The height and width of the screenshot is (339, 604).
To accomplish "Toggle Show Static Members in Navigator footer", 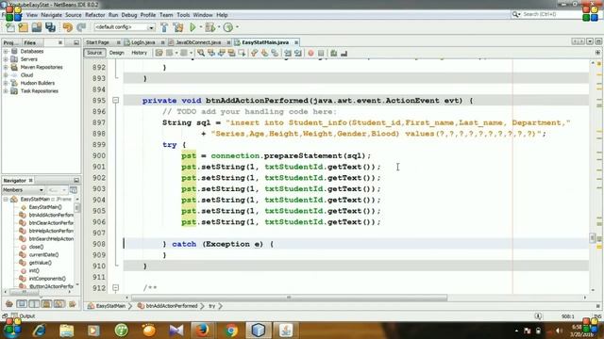I will (x=34, y=304).
